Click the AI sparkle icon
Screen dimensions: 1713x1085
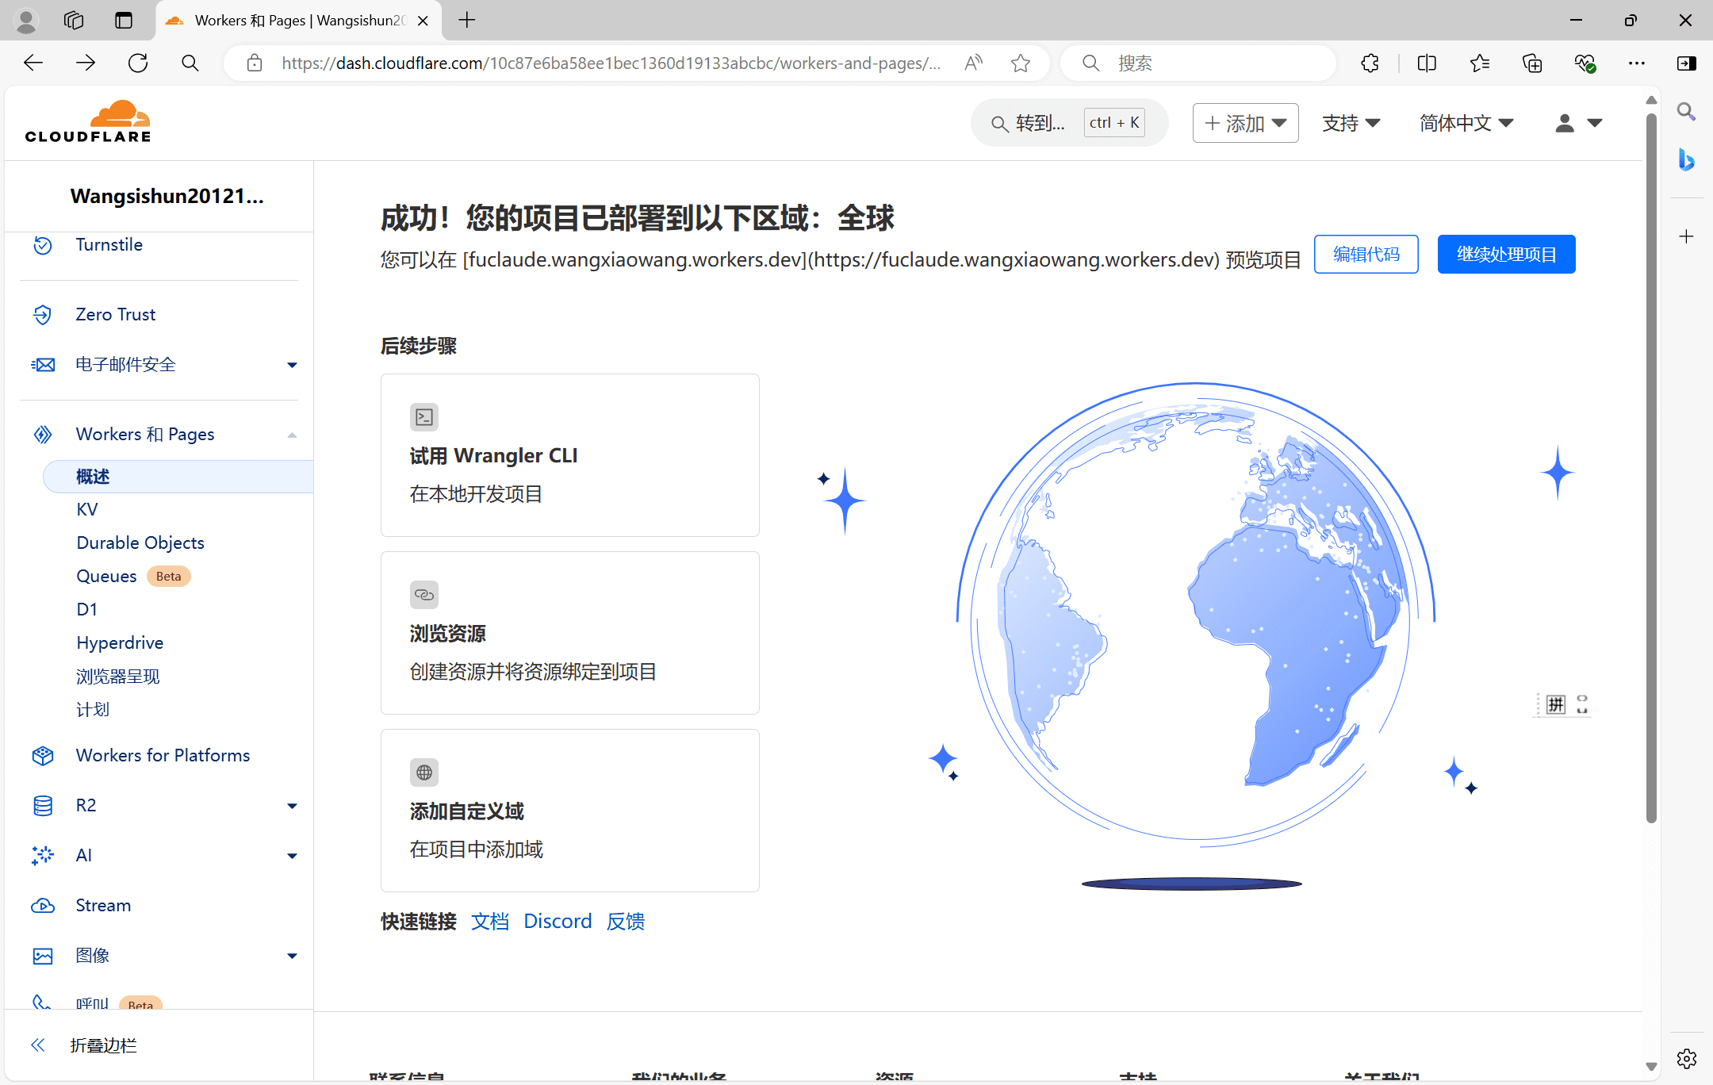click(x=43, y=856)
